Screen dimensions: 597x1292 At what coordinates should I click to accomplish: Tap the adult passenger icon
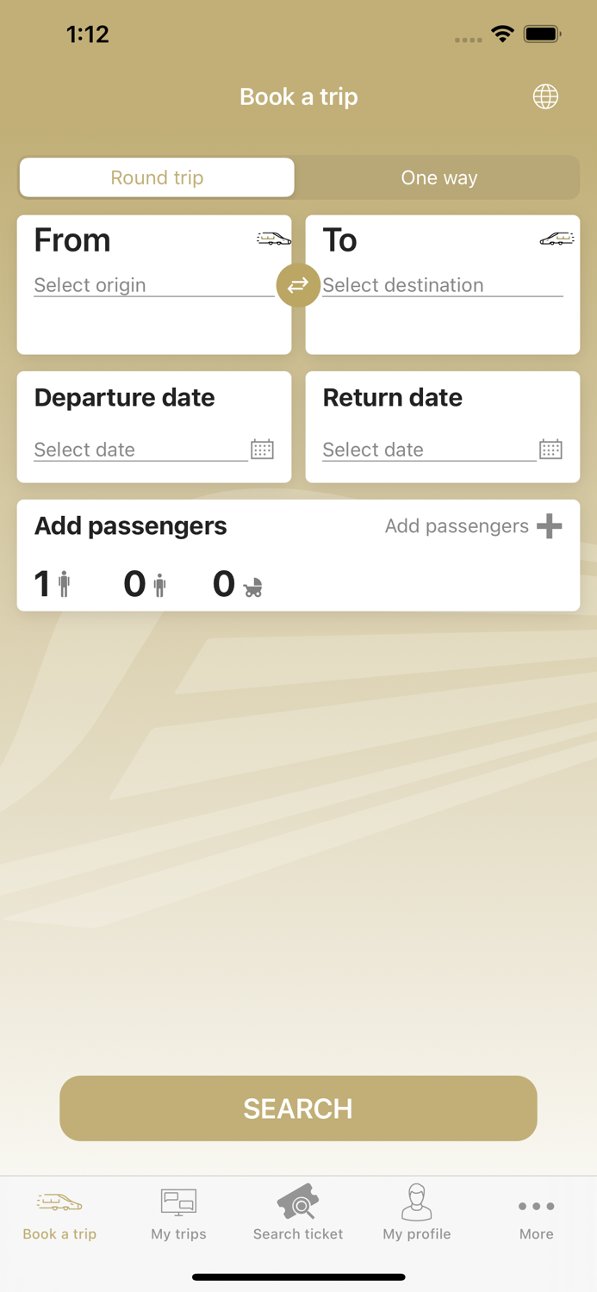(x=64, y=584)
